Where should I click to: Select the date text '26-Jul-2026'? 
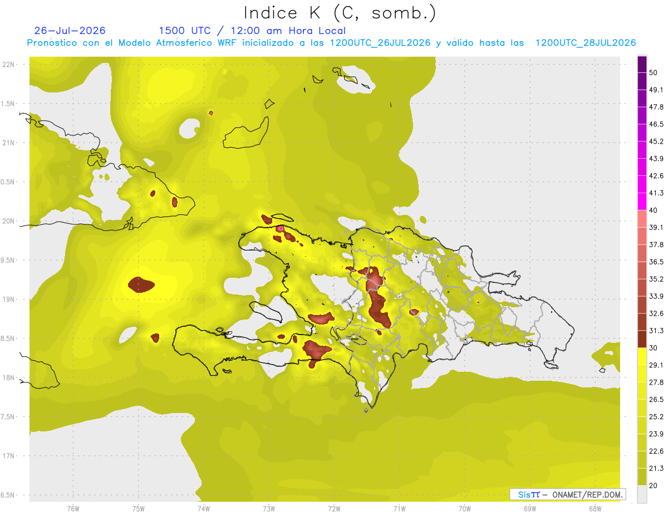[x=70, y=31]
